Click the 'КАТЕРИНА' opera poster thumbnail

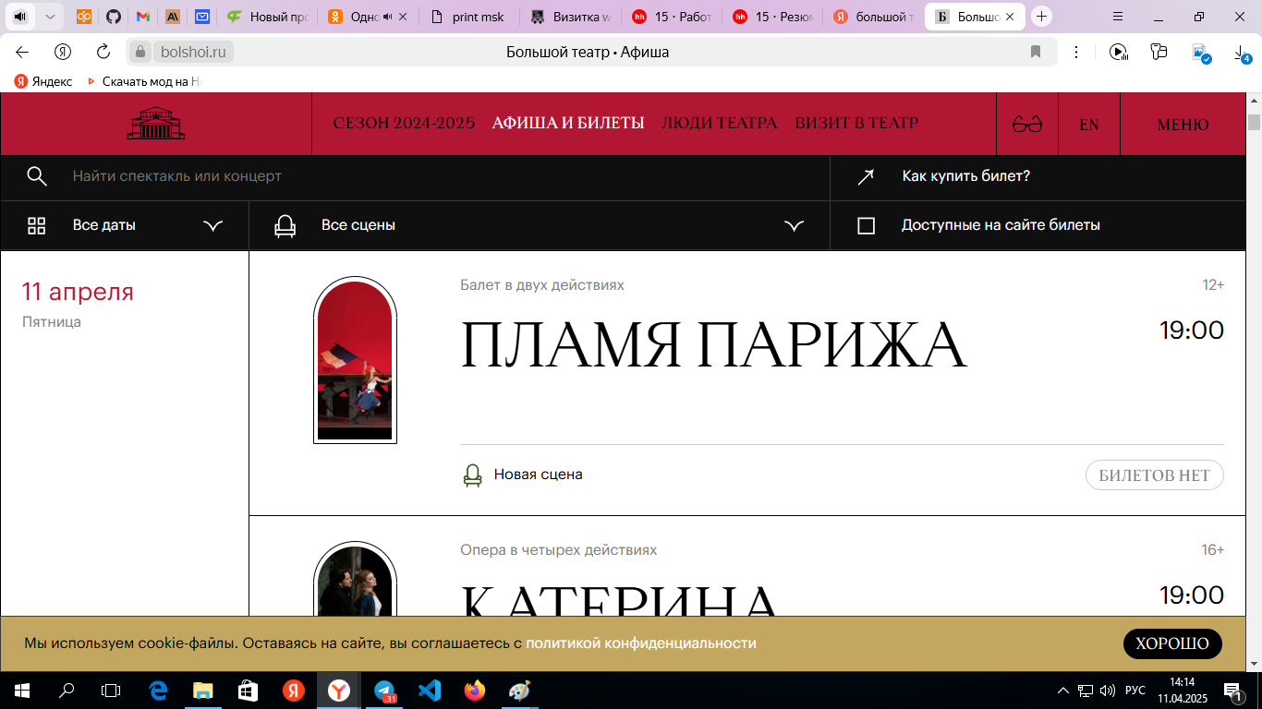[355, 579]
